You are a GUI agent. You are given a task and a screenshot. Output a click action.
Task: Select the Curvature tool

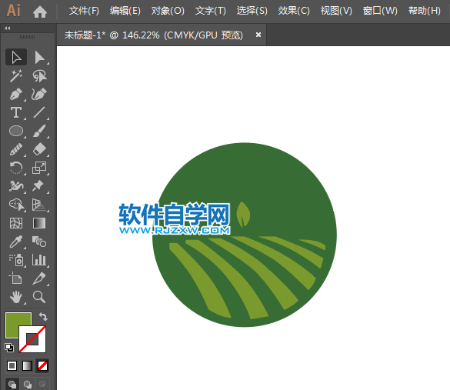[x=39, y=94]
